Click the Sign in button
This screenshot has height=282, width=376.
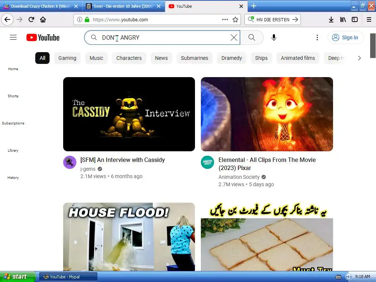pyautogui.click(x=345, y=37)
